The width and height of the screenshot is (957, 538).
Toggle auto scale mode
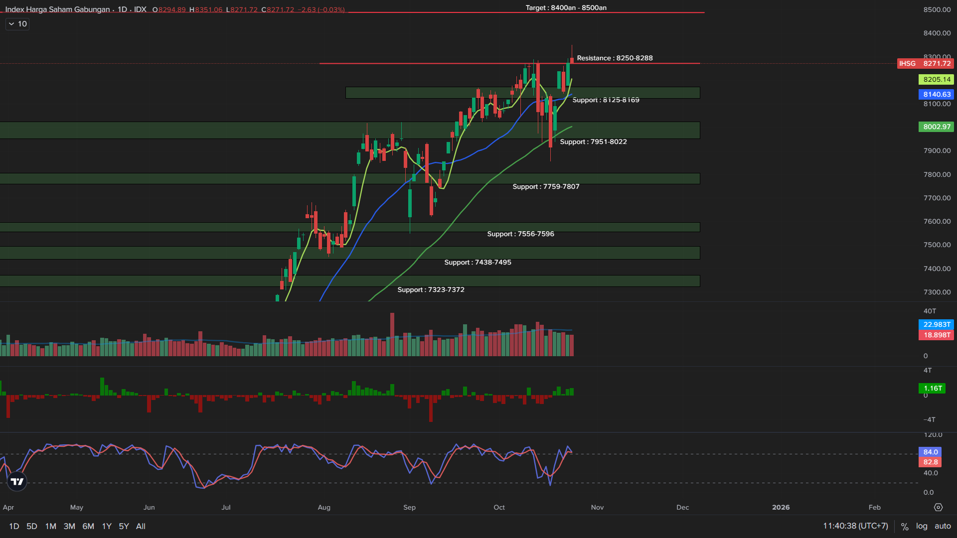pos(943,526)
